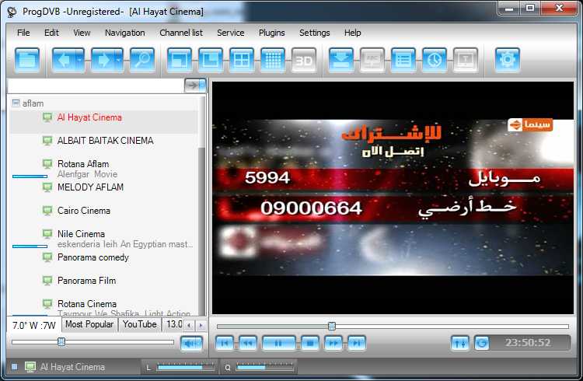Go to previous channel with left arrow icon
The width and height of the screenshot is (583, 381).
64,60
